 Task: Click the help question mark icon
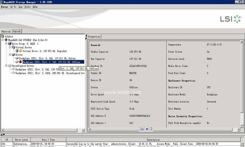tap(147, 129)
